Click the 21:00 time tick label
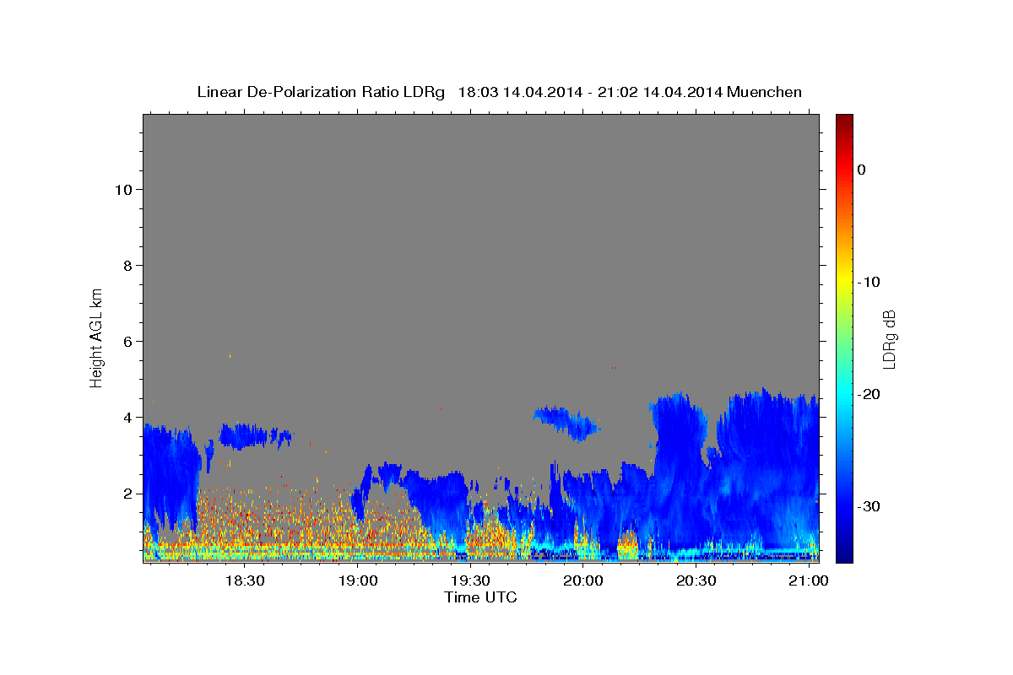This screenshot has width=1013, height=675. [810, 581]
